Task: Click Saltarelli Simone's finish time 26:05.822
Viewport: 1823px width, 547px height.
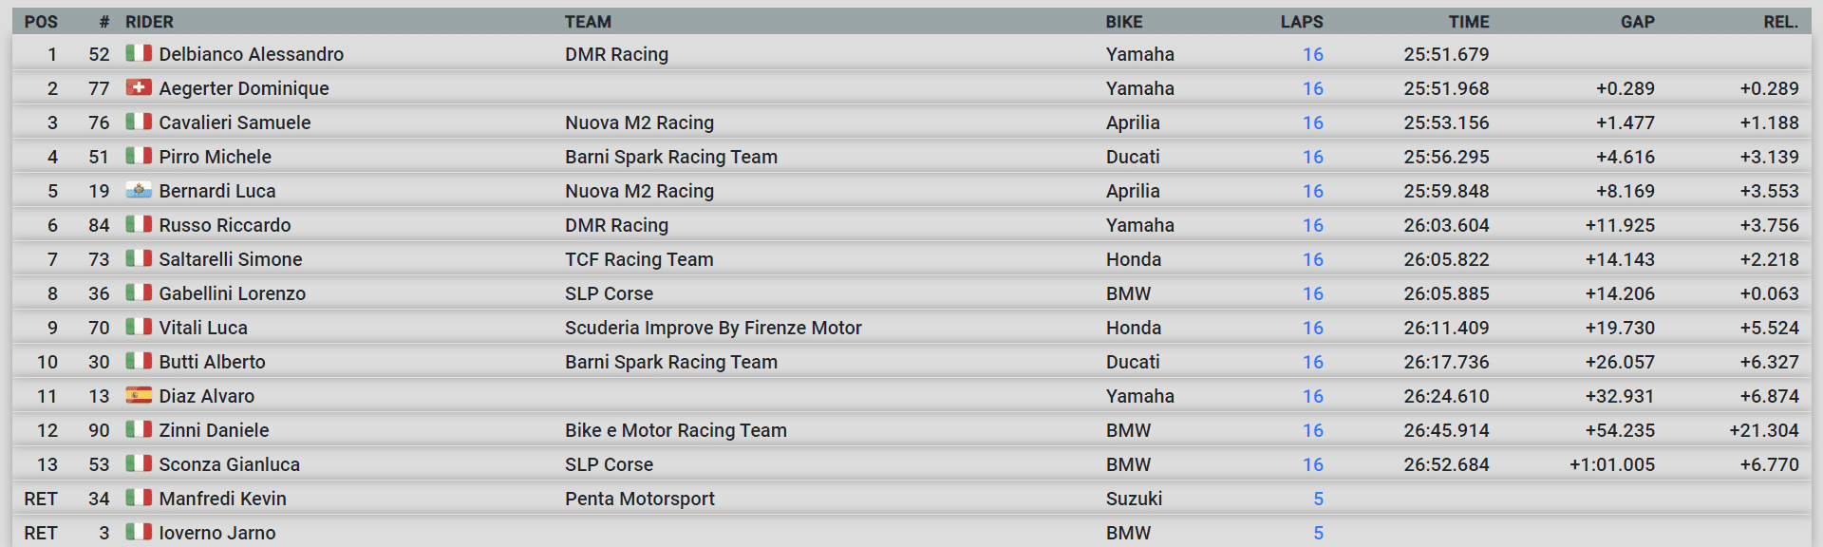Action: click(x=1445, y=259)
